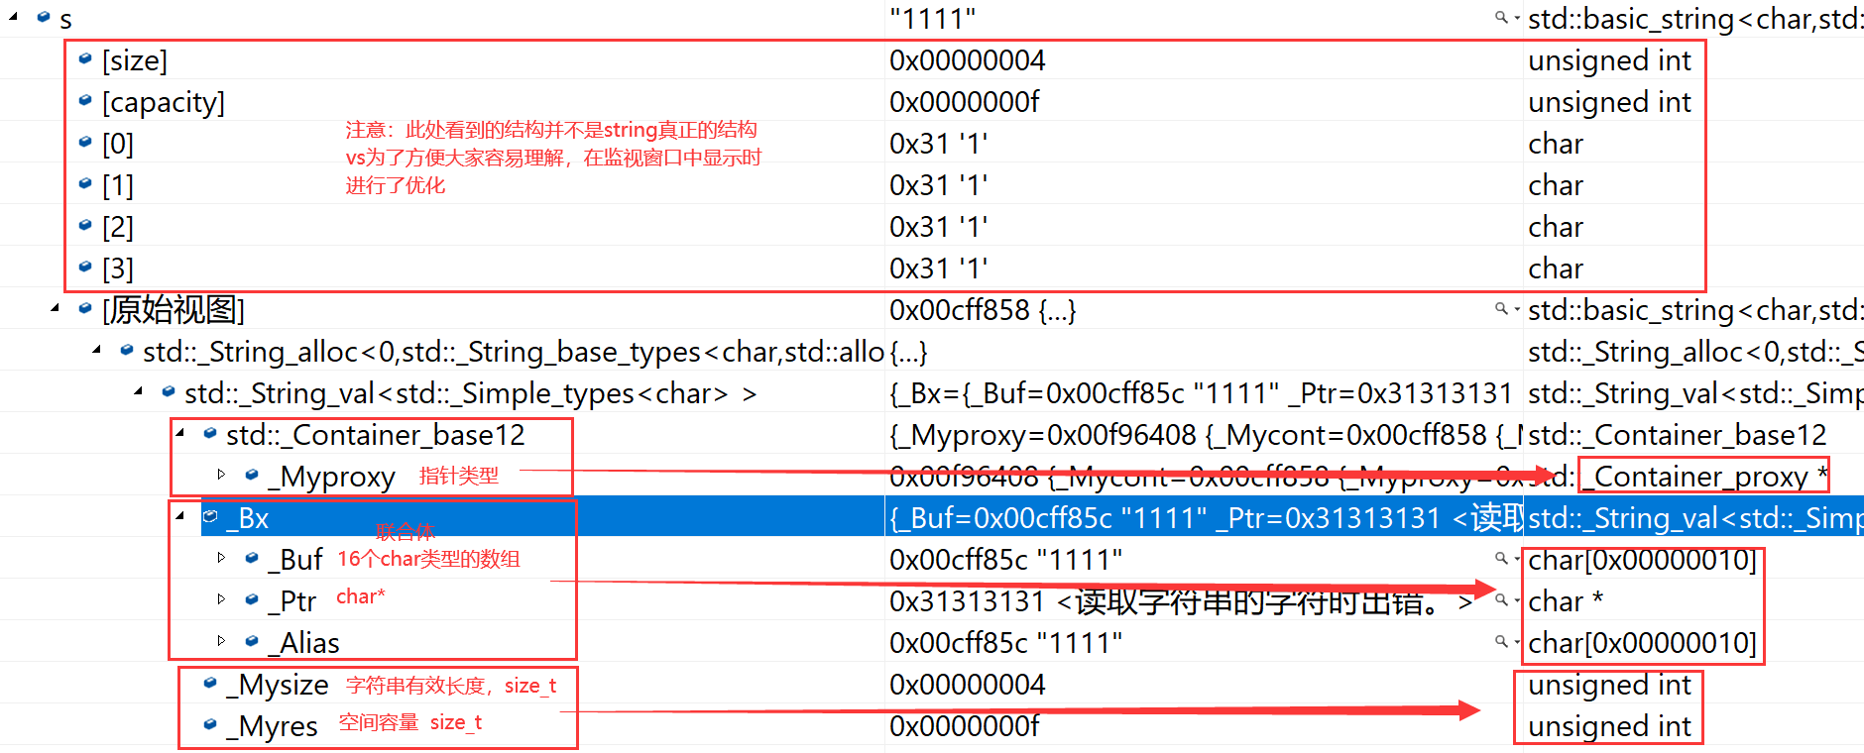Expand the _Ptr node

point(222,599)
